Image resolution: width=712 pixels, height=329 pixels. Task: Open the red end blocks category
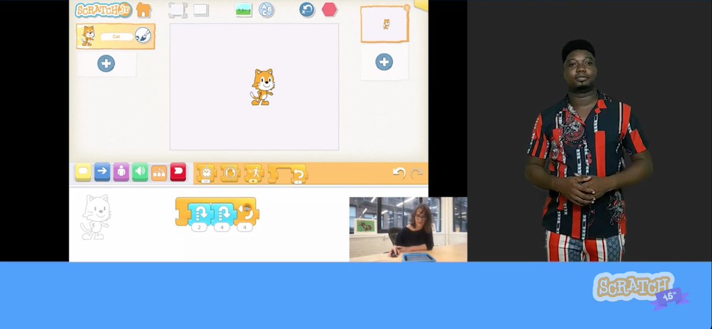178,172
